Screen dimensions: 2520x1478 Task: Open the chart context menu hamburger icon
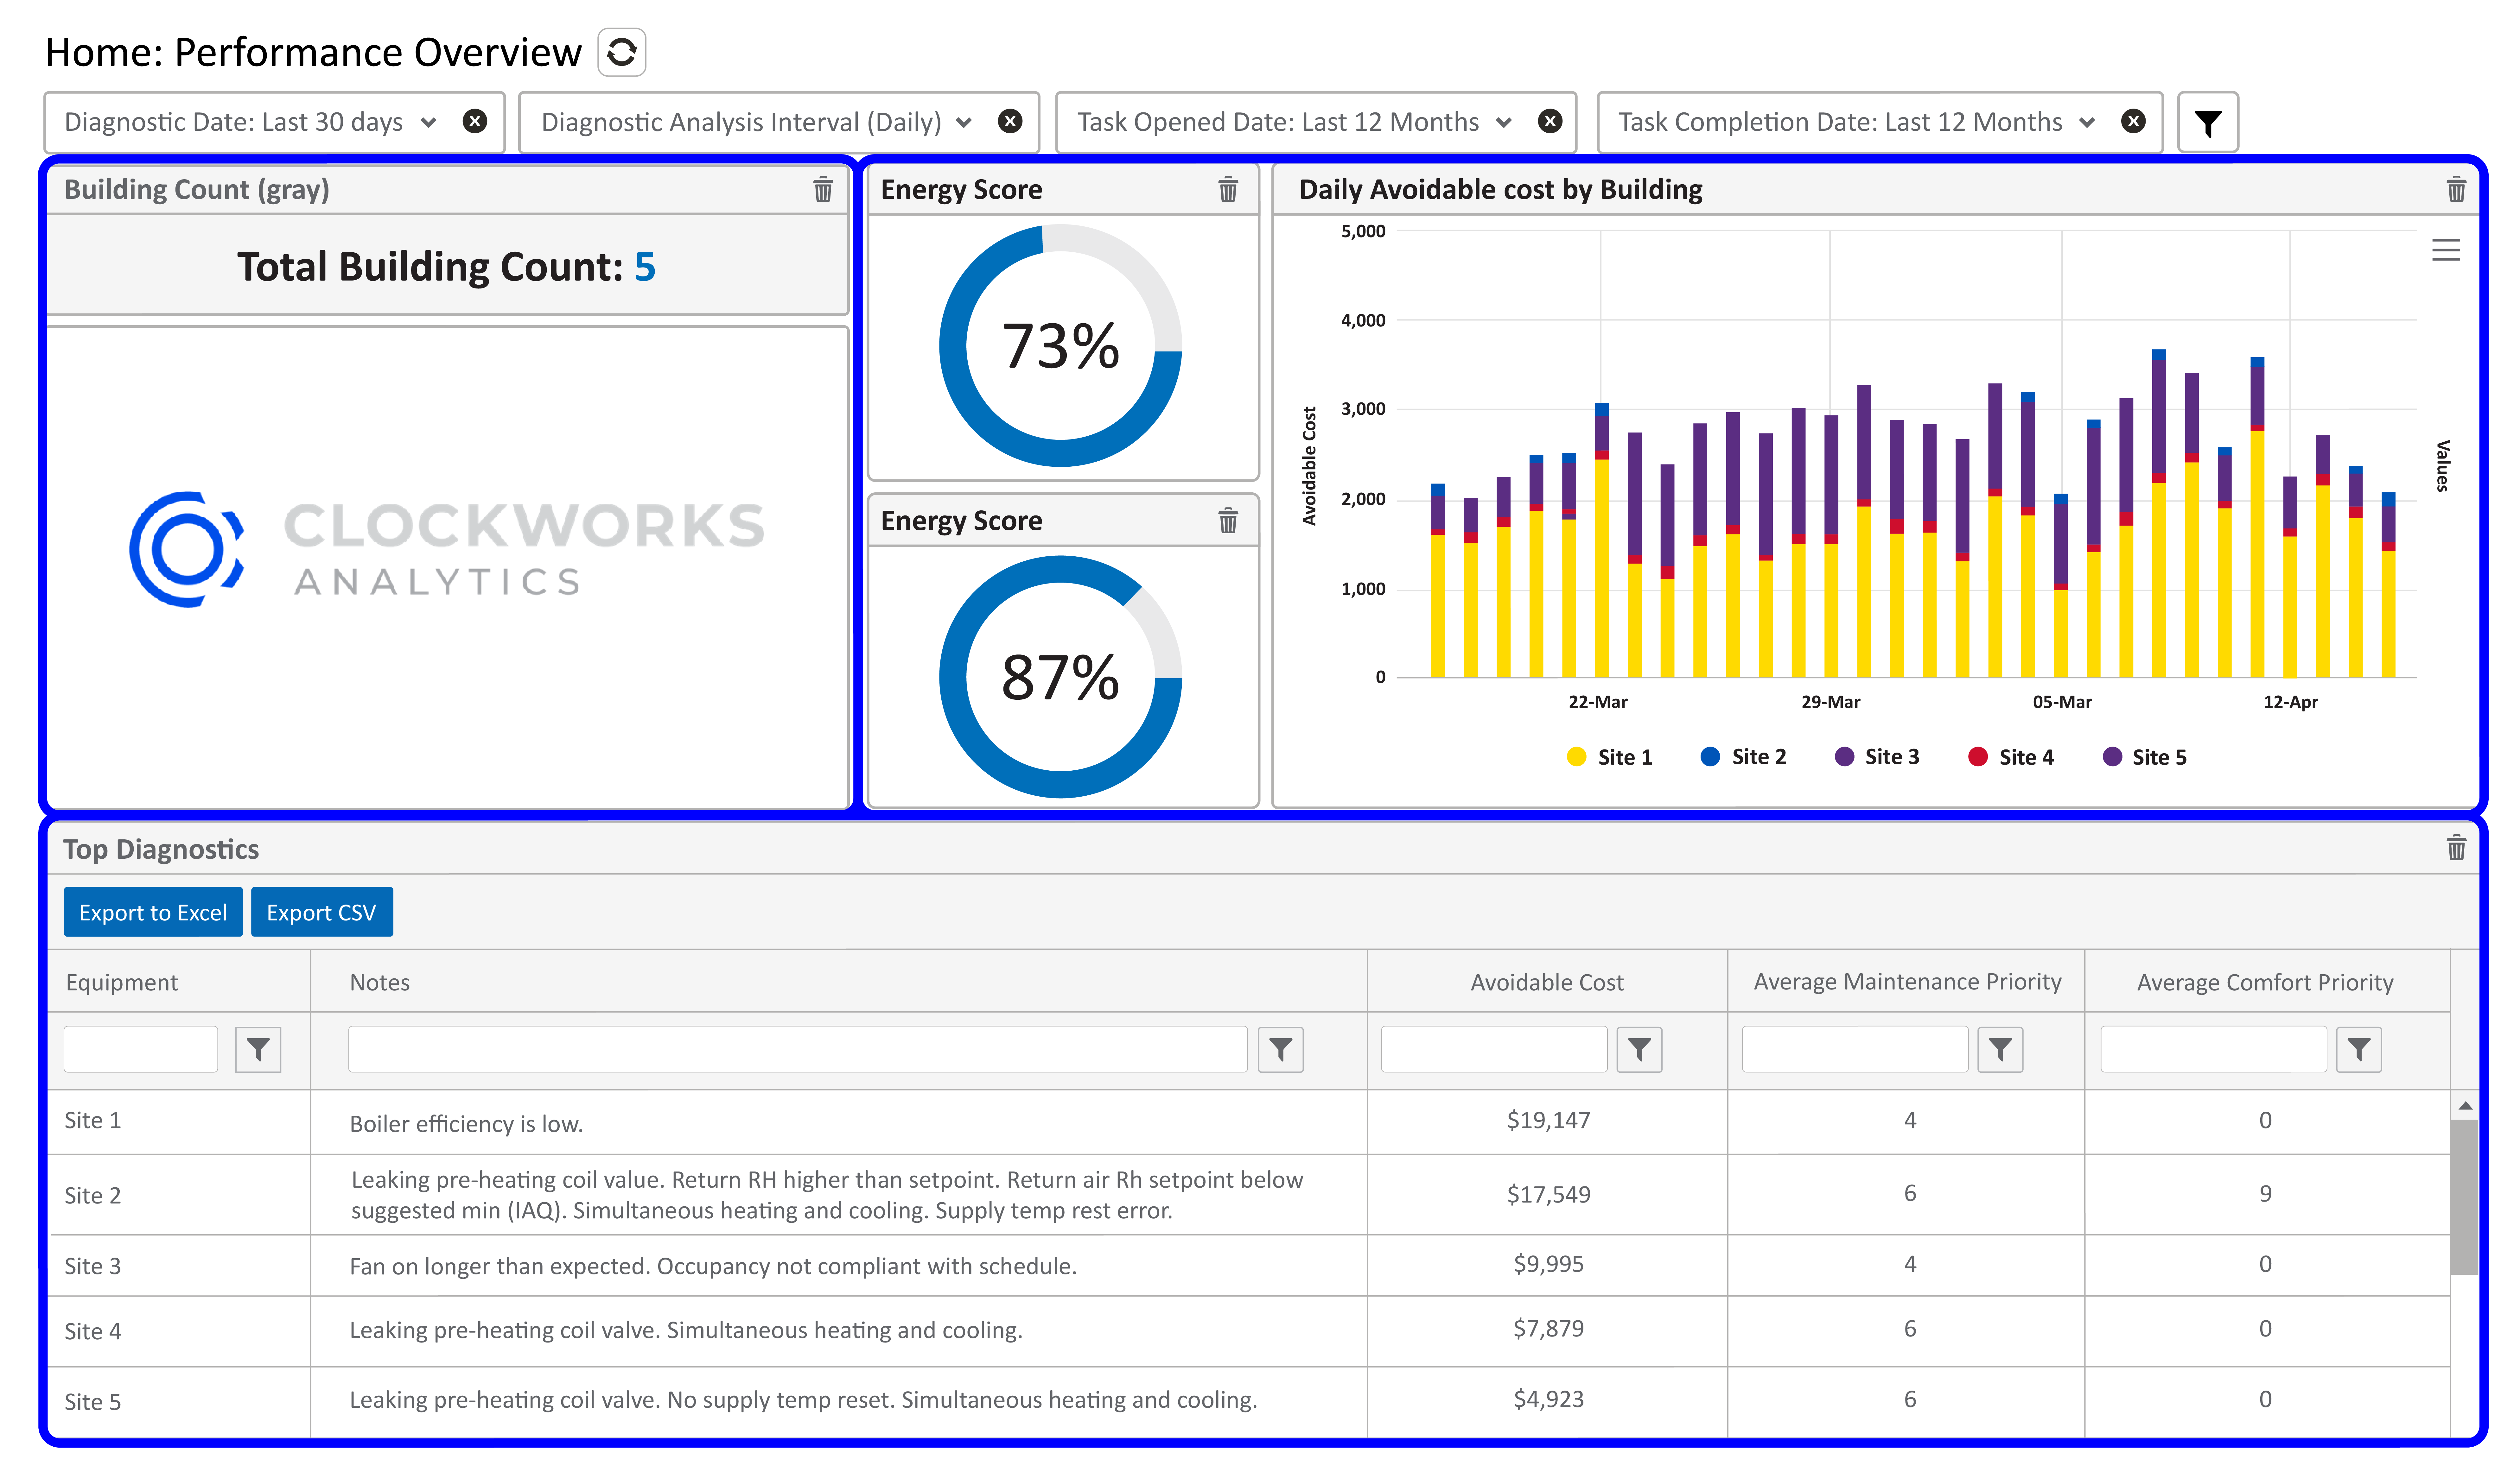pos(2446,250)
